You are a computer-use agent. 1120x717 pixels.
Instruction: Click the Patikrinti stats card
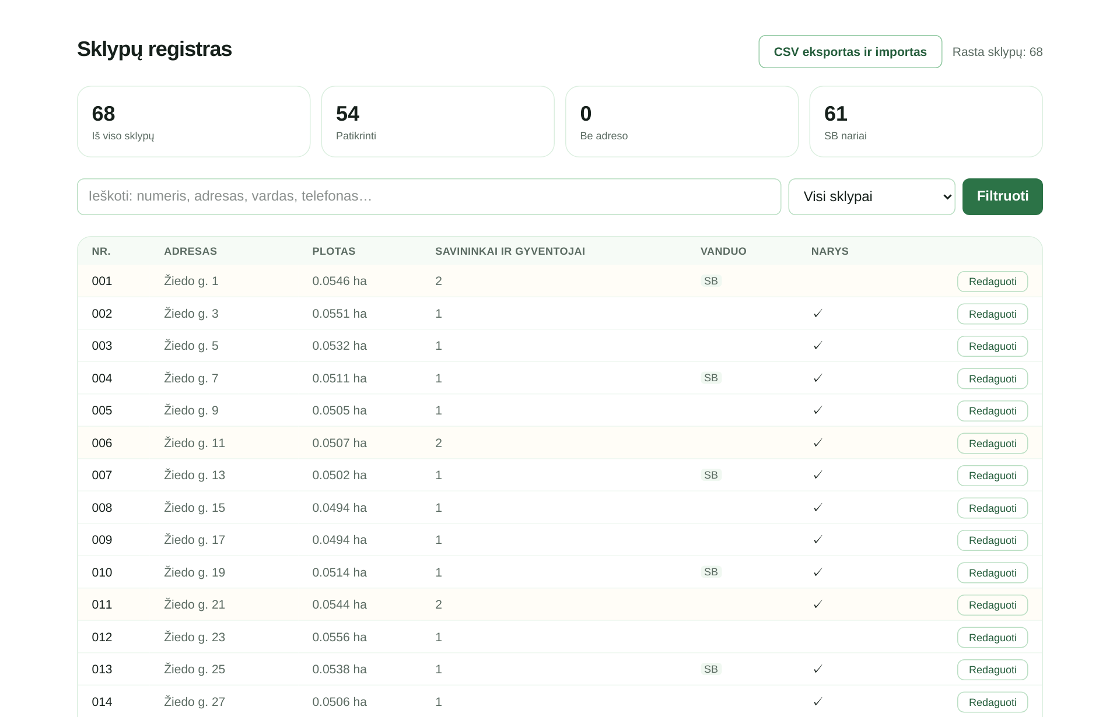438,122
